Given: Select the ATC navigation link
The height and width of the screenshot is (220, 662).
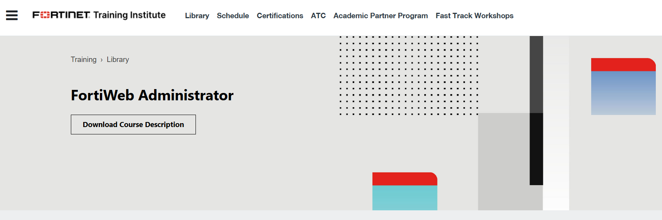Looking at the screenshot, I should click(x=318, y=15).
